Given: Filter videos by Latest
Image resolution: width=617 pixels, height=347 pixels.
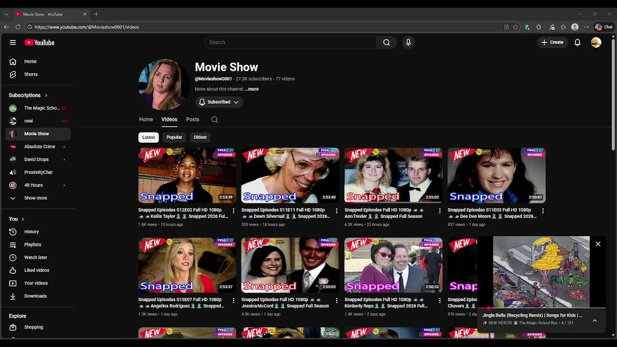Looking at the screenshot, I should click(x=148, y=137).
